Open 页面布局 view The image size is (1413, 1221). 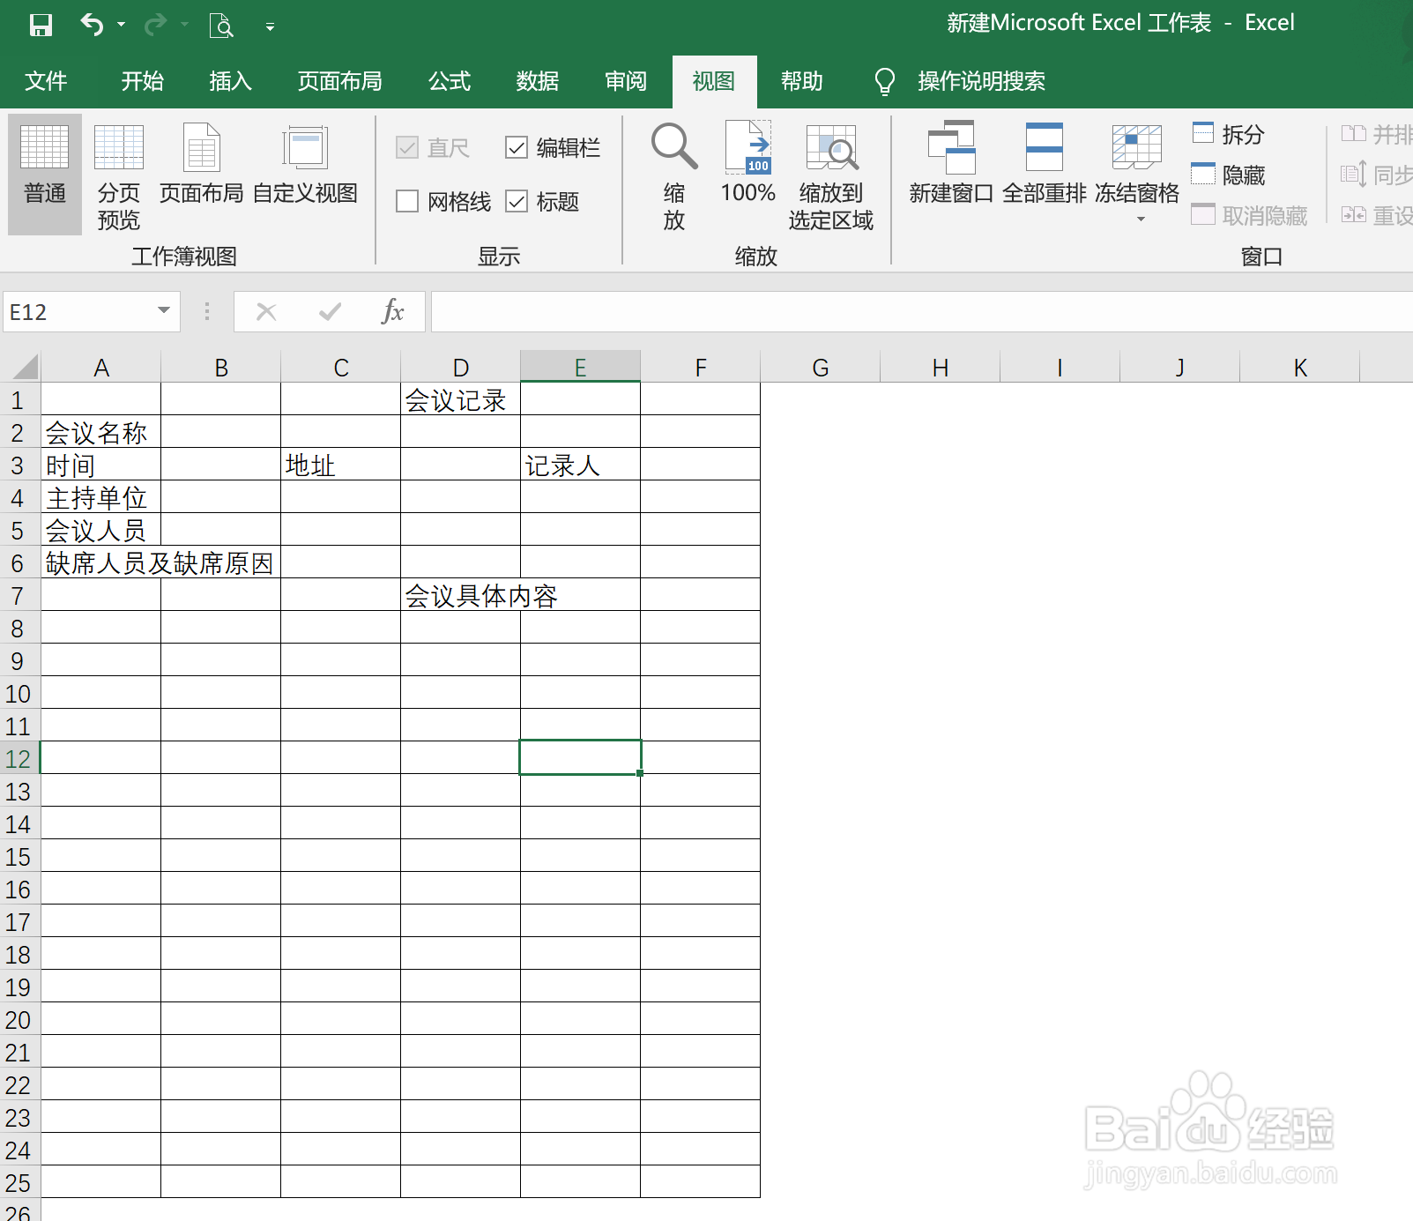[200, 163]
